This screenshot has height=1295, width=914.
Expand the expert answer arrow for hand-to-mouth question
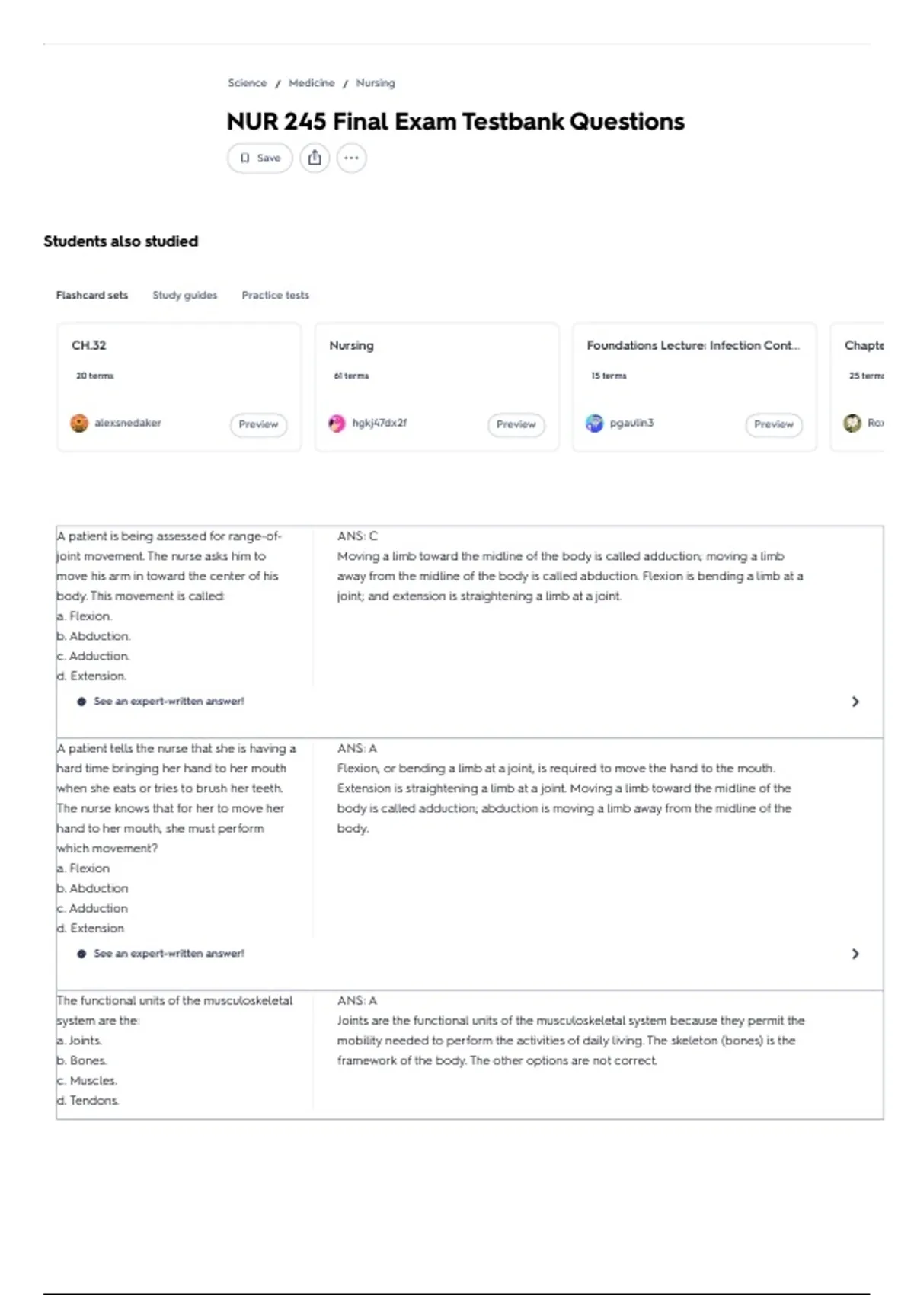(855, 954)
